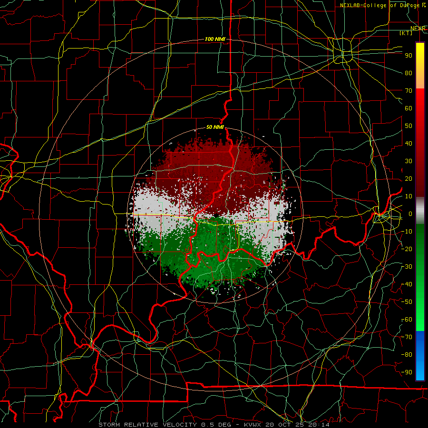The image size is (428, 428).
Task: Click the 100 NMI range ring label
Action: 215,39
